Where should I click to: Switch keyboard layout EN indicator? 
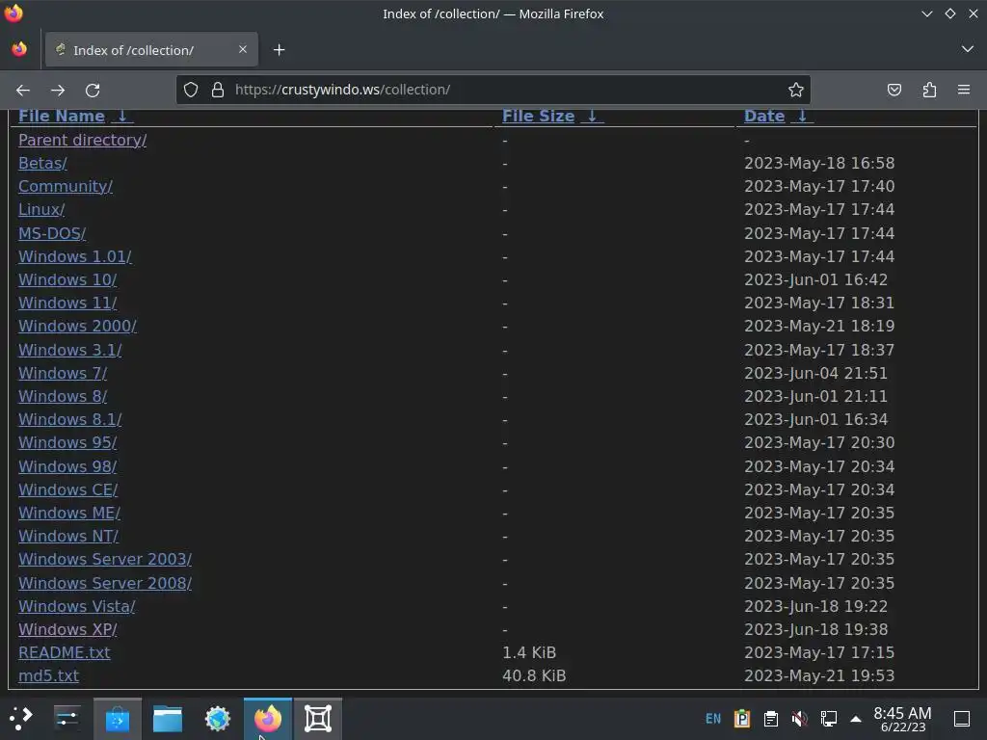coord(713,719)
